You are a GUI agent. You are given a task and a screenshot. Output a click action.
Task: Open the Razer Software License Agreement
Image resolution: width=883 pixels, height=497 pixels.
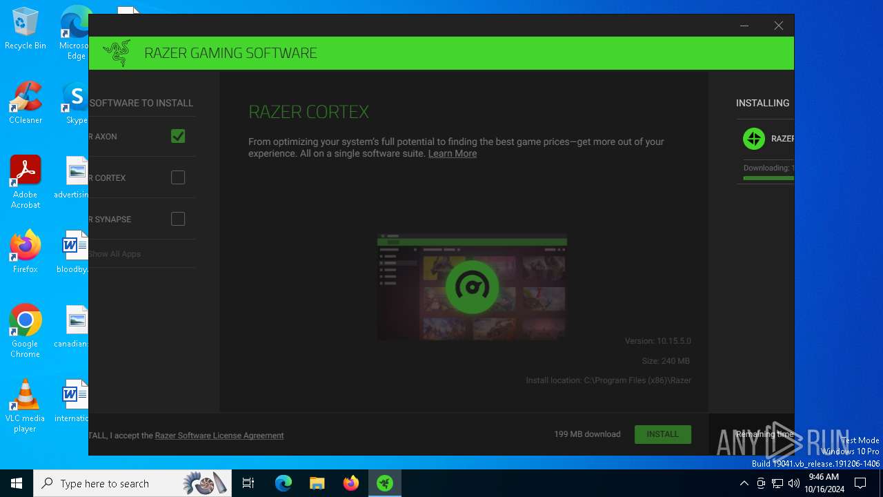(219, 436)
